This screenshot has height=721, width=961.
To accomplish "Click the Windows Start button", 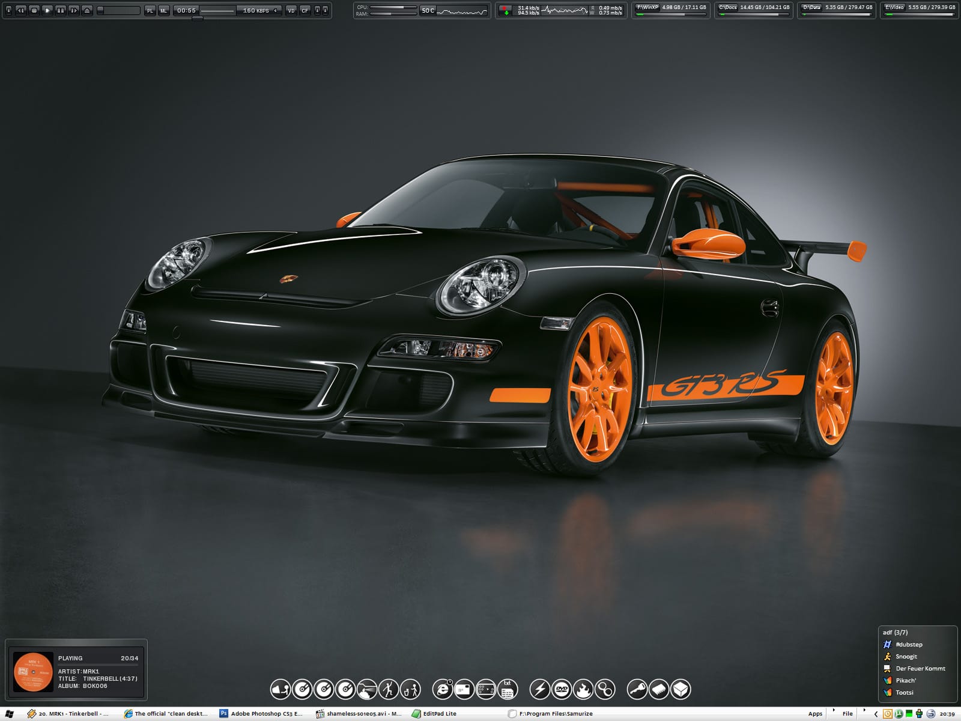I will click(9, 714).
